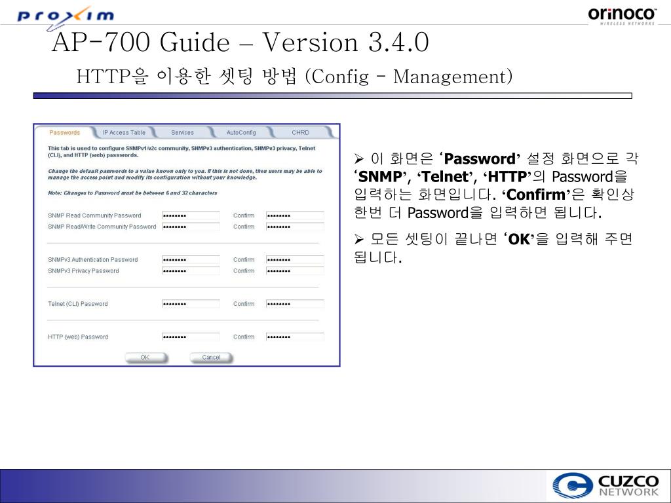The image size is (671, 503).
Task: Click the 'Change the default passwords' warning text
Action: coord(185,174)
